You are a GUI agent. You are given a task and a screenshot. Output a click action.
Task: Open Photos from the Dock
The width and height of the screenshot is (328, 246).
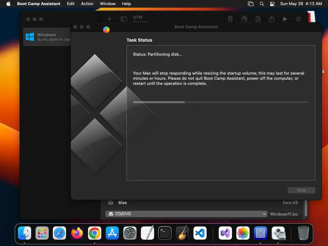(243, 233)
